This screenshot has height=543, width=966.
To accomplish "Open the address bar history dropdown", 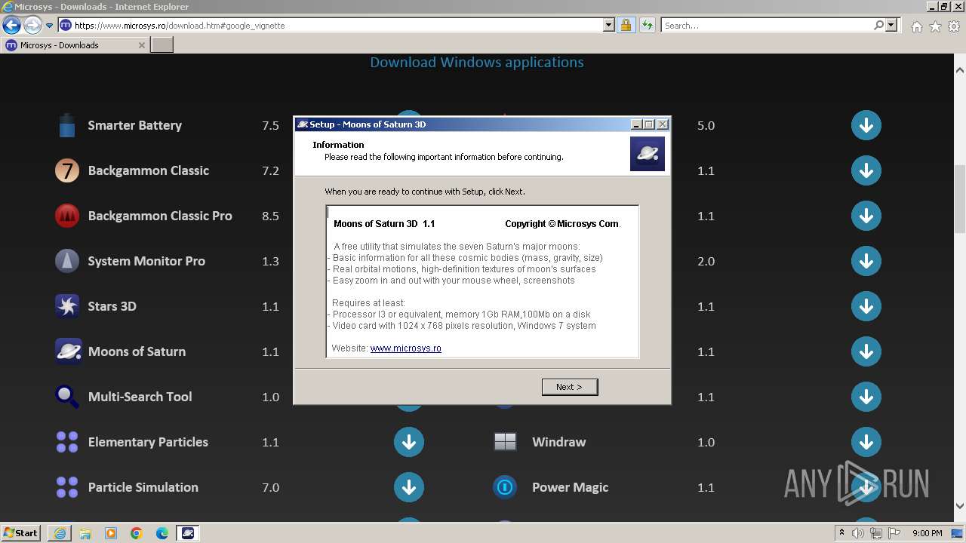I will 609,25.
